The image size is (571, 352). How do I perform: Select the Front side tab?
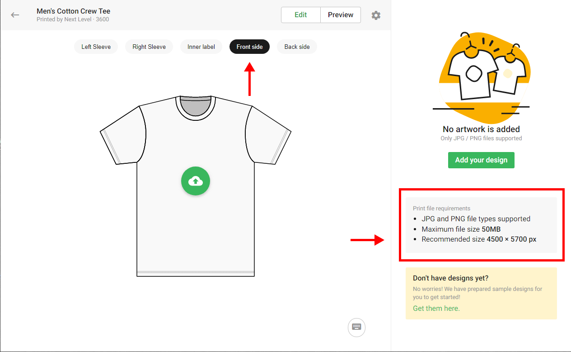249,47
